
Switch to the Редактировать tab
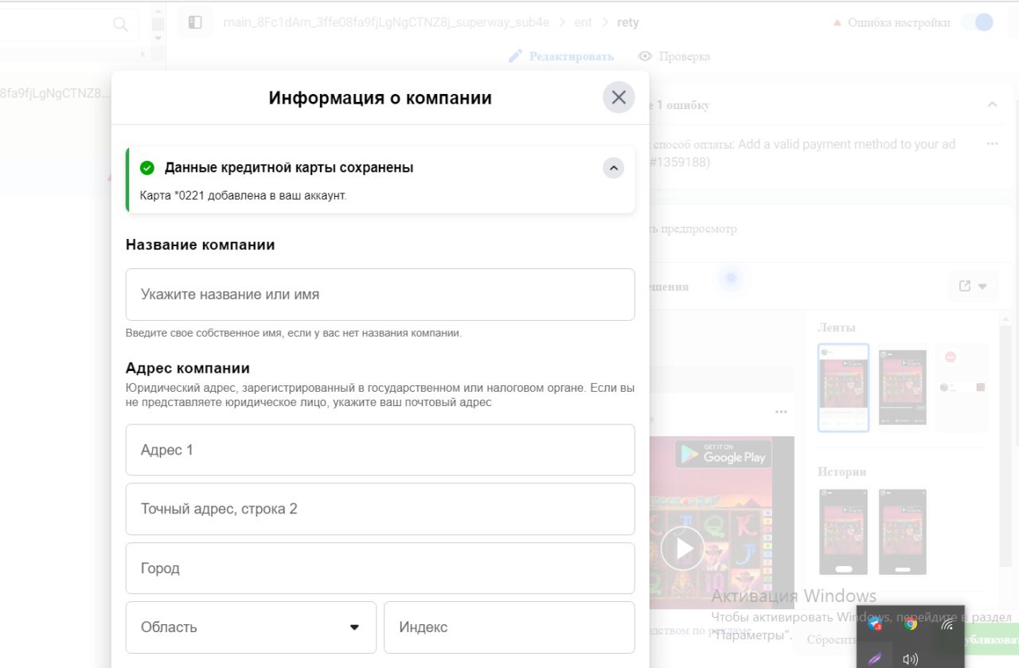(x=561, y=57)
